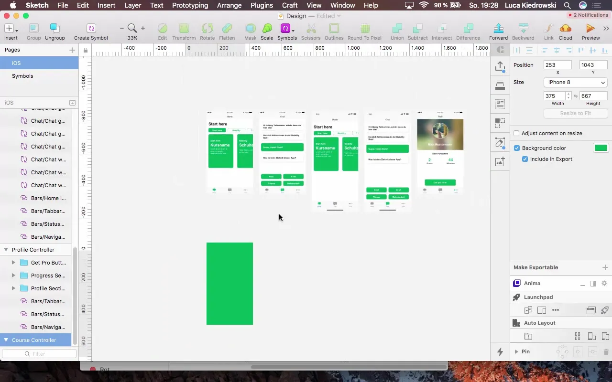Viewport: 612px width, 382px height.
Task: Move layer Forward with toolbar icon
Action: point(498,28)
